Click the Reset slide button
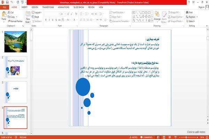 click(36, 17)
